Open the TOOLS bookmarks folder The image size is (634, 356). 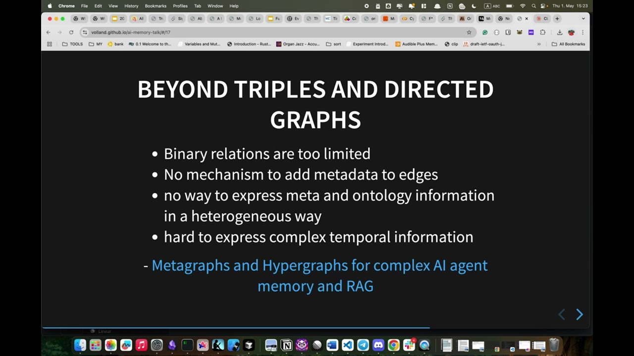point(72,44)
